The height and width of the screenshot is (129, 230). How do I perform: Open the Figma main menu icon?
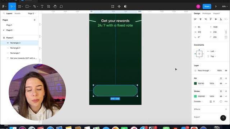click(x=3, y=6)
